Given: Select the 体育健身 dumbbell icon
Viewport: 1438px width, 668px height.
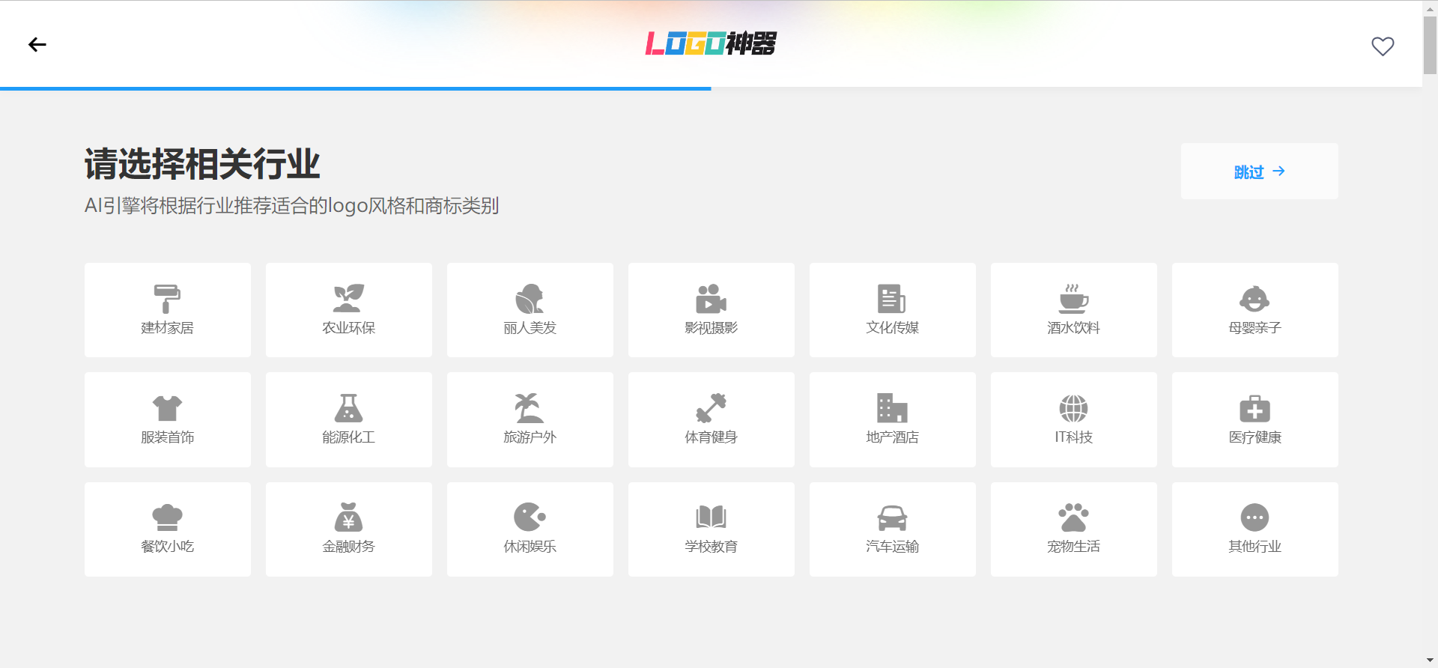Looking at the screenshot, I should point(711,408).
